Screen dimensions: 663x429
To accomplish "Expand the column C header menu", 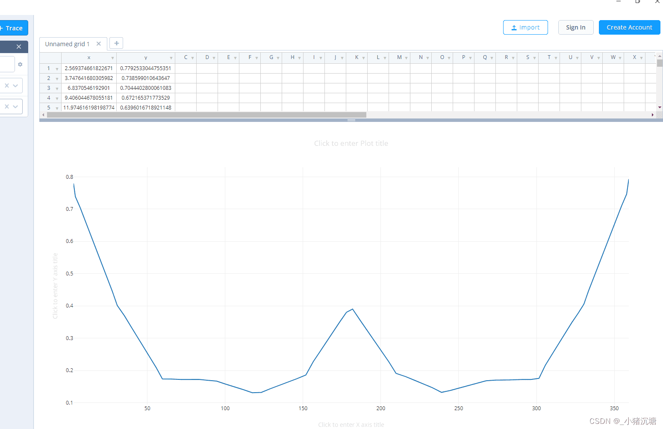I will (x=192, y=58).
